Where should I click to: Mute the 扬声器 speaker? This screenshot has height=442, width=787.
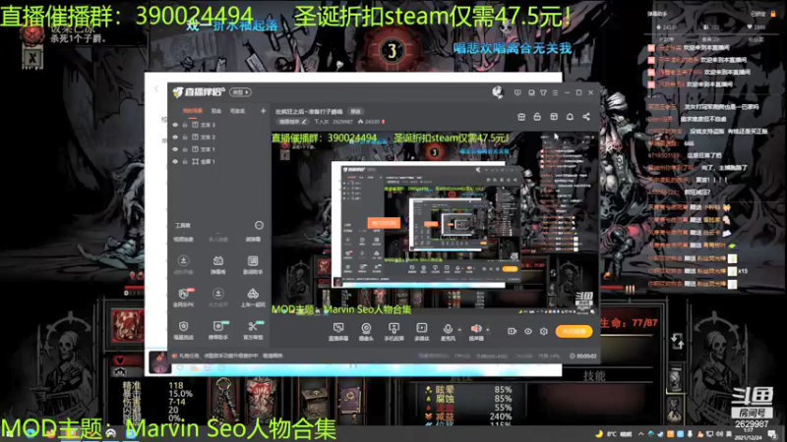pos(476,328)
